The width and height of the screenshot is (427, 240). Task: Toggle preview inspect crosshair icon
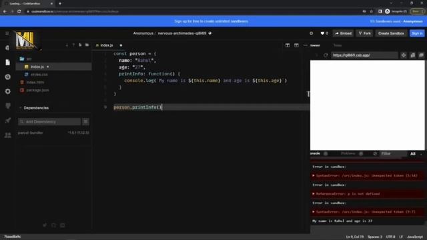pyautogui.click(x=404, y=55)
